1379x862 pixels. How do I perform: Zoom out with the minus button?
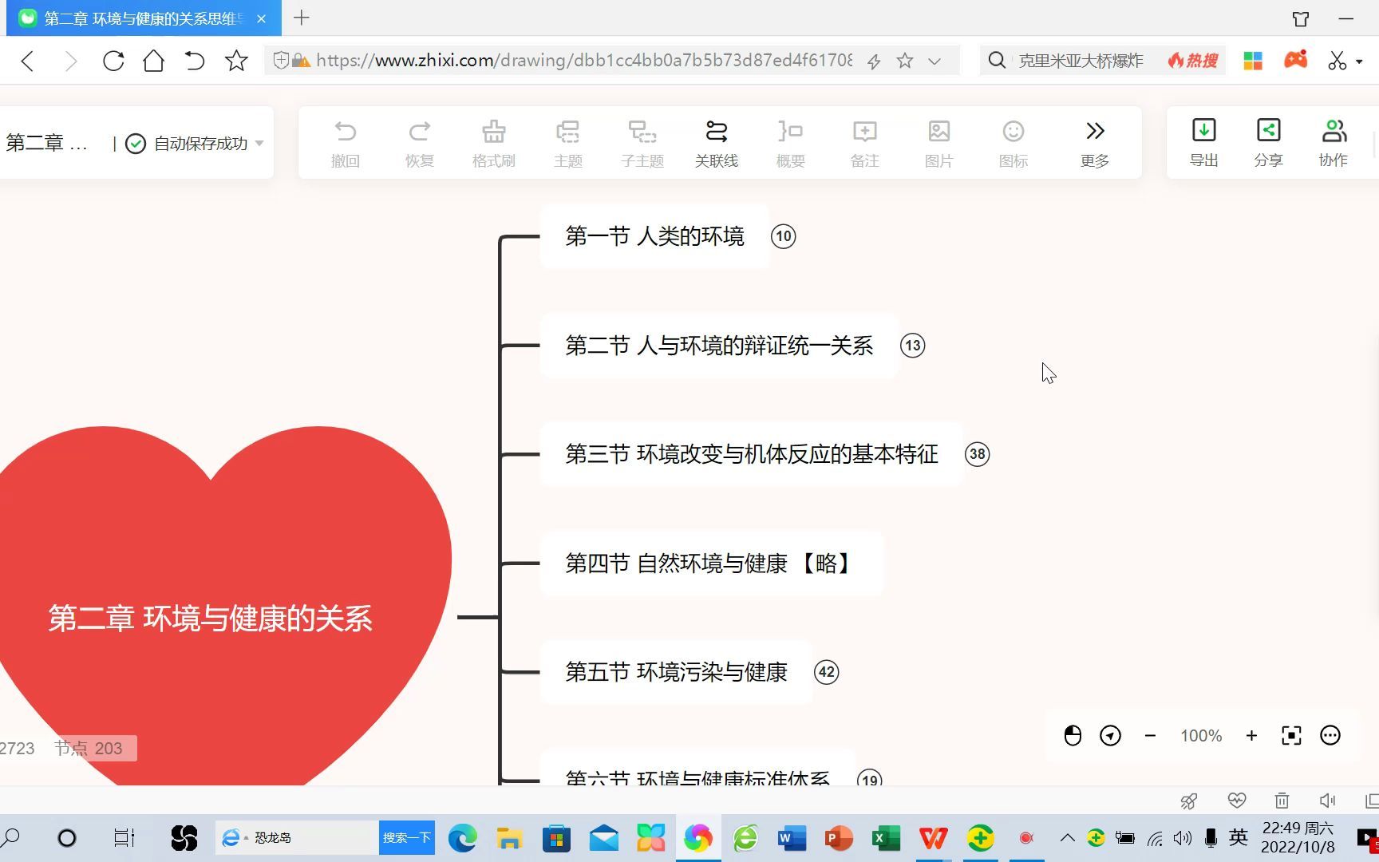point(1150,736)
